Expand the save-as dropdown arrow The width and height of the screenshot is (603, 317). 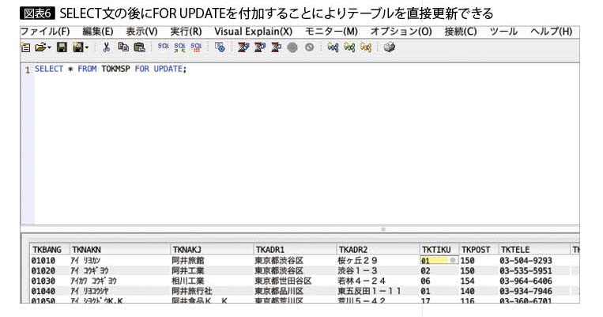86,48
